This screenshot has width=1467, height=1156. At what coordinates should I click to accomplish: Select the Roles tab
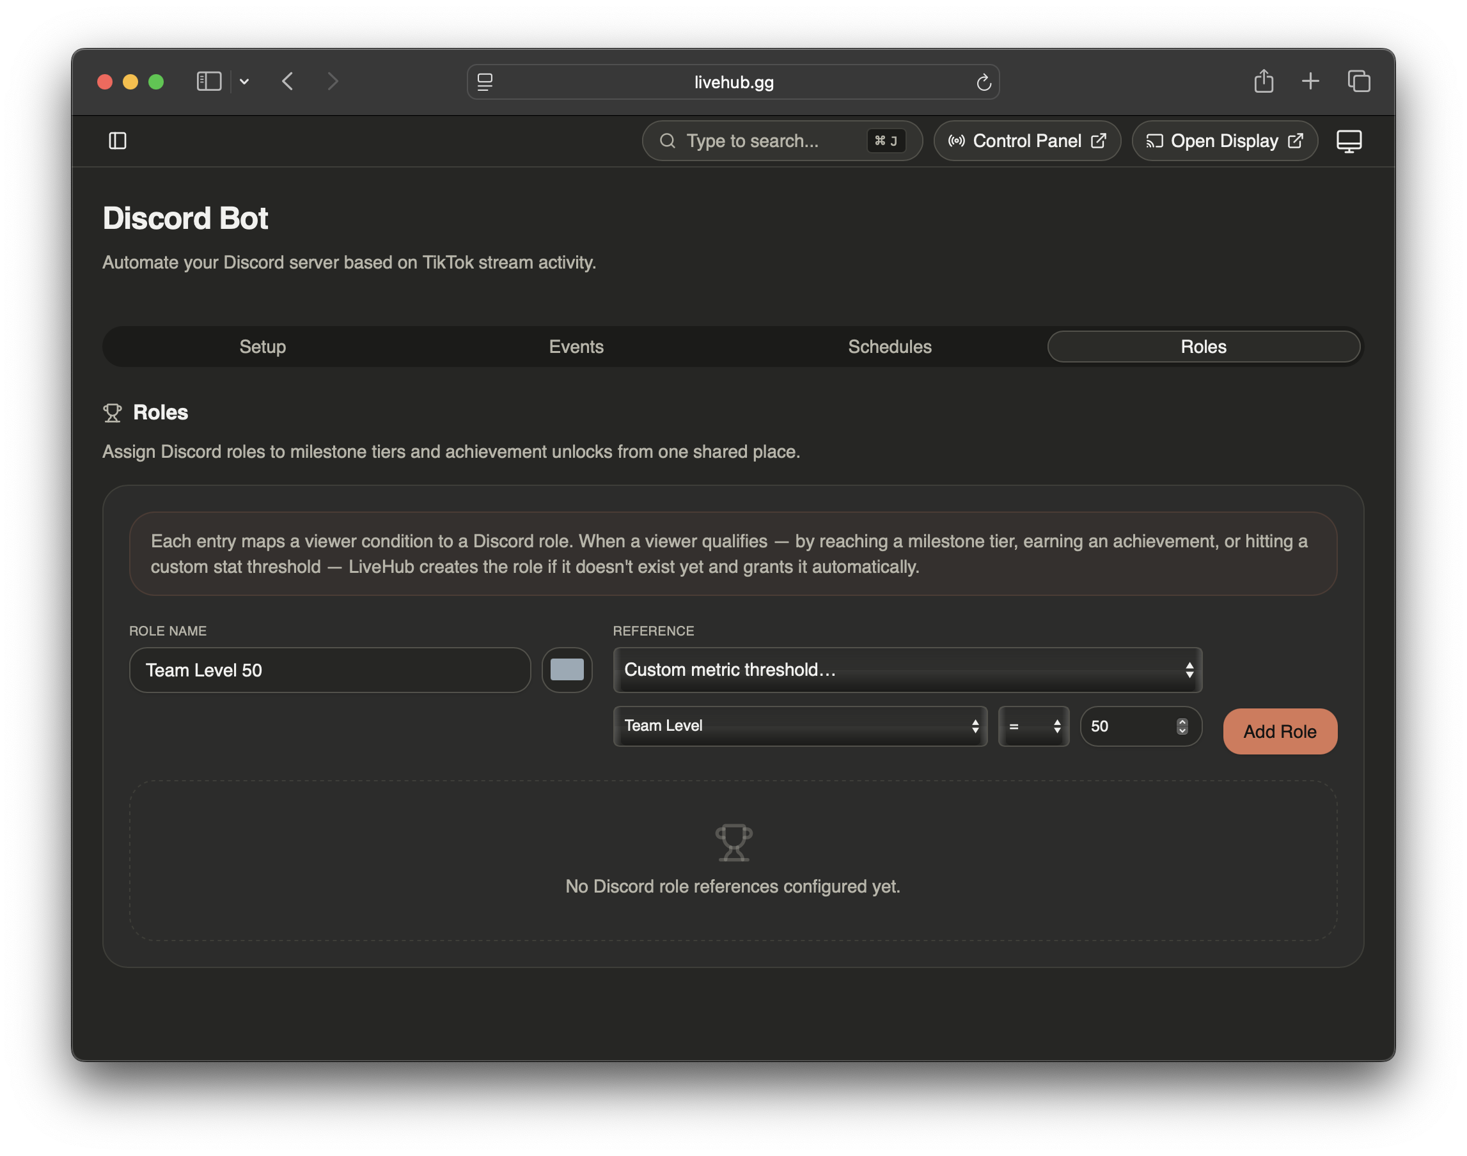tap(1203, 347)
